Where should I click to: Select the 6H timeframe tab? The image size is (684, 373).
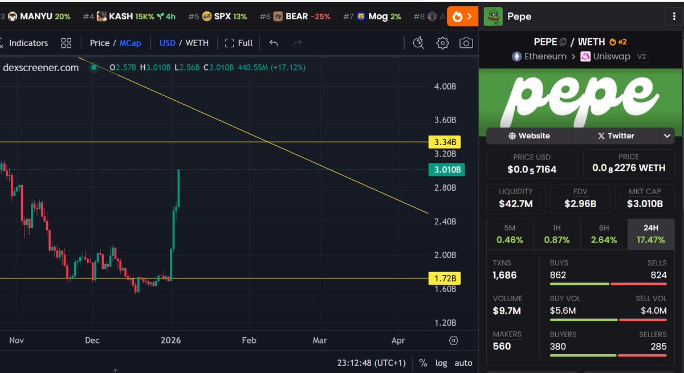point(604,234)
